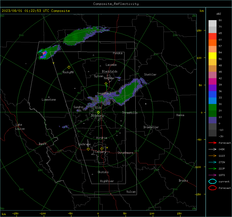
Task: Click the Sundre label
Action: 78,107
